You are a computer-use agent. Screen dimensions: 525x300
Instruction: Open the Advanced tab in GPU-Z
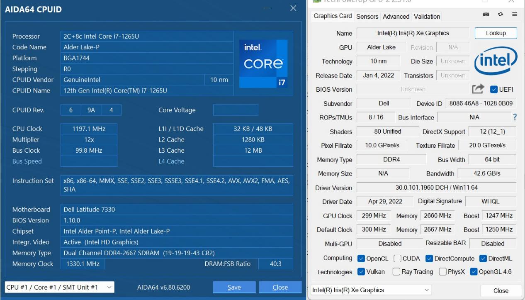click(x=395, y=16)
